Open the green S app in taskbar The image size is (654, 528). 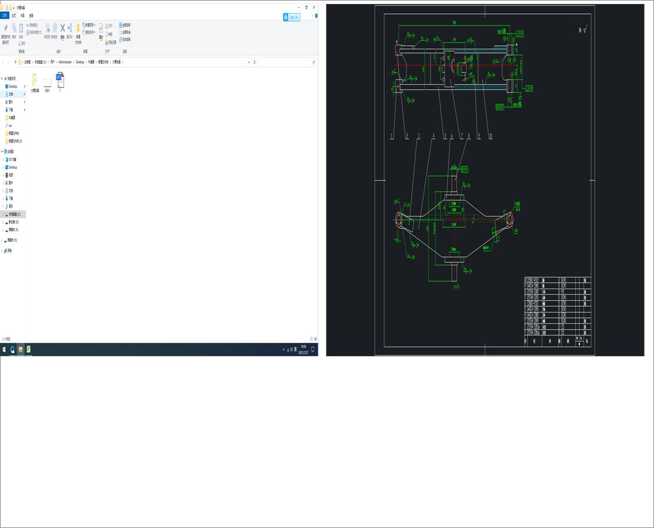[x=28, y=349]
